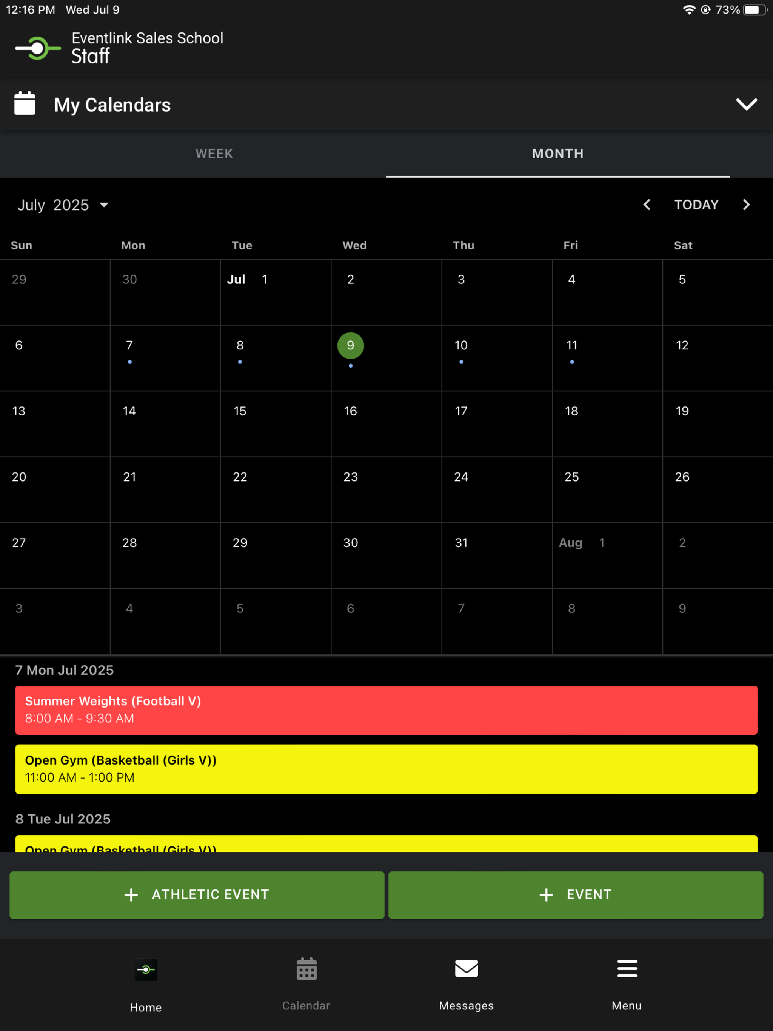Open Open Gym 11:00 AM event on July 7
The image size is (773, 1031).
(386, 769)
